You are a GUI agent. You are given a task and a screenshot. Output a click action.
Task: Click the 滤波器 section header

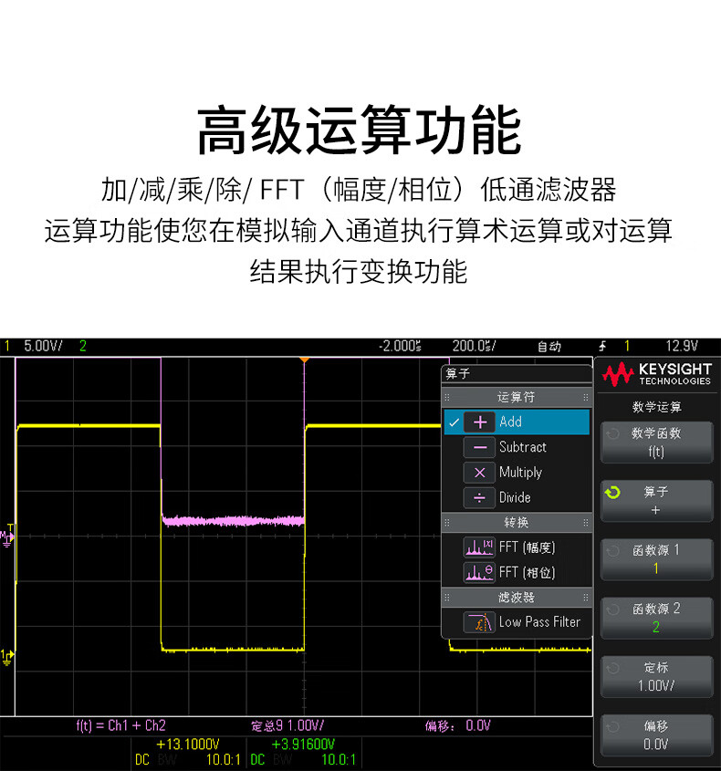pos(517,598)
